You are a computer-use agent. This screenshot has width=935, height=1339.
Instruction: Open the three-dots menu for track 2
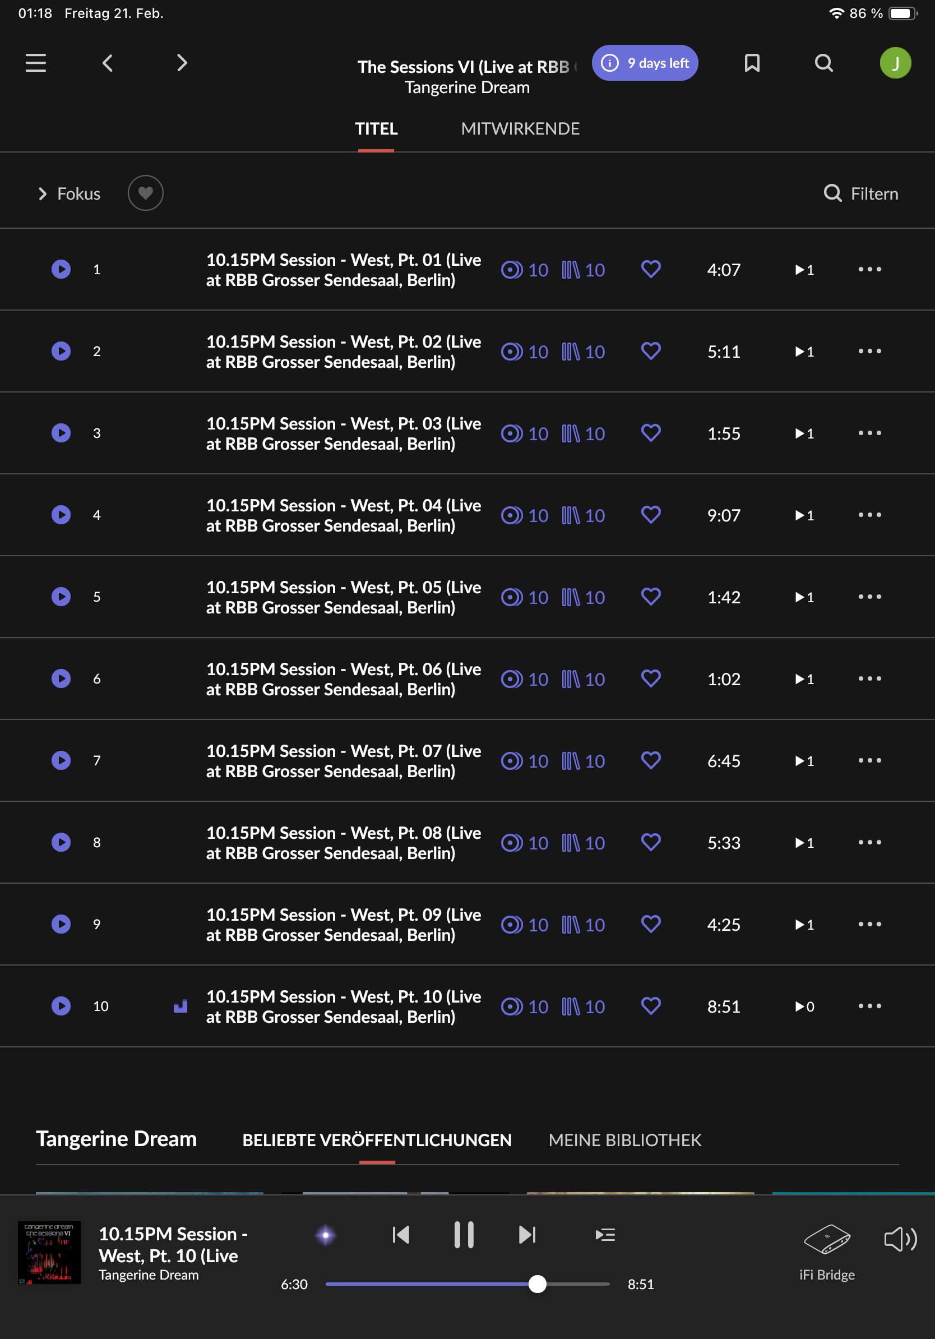[870, 351]
